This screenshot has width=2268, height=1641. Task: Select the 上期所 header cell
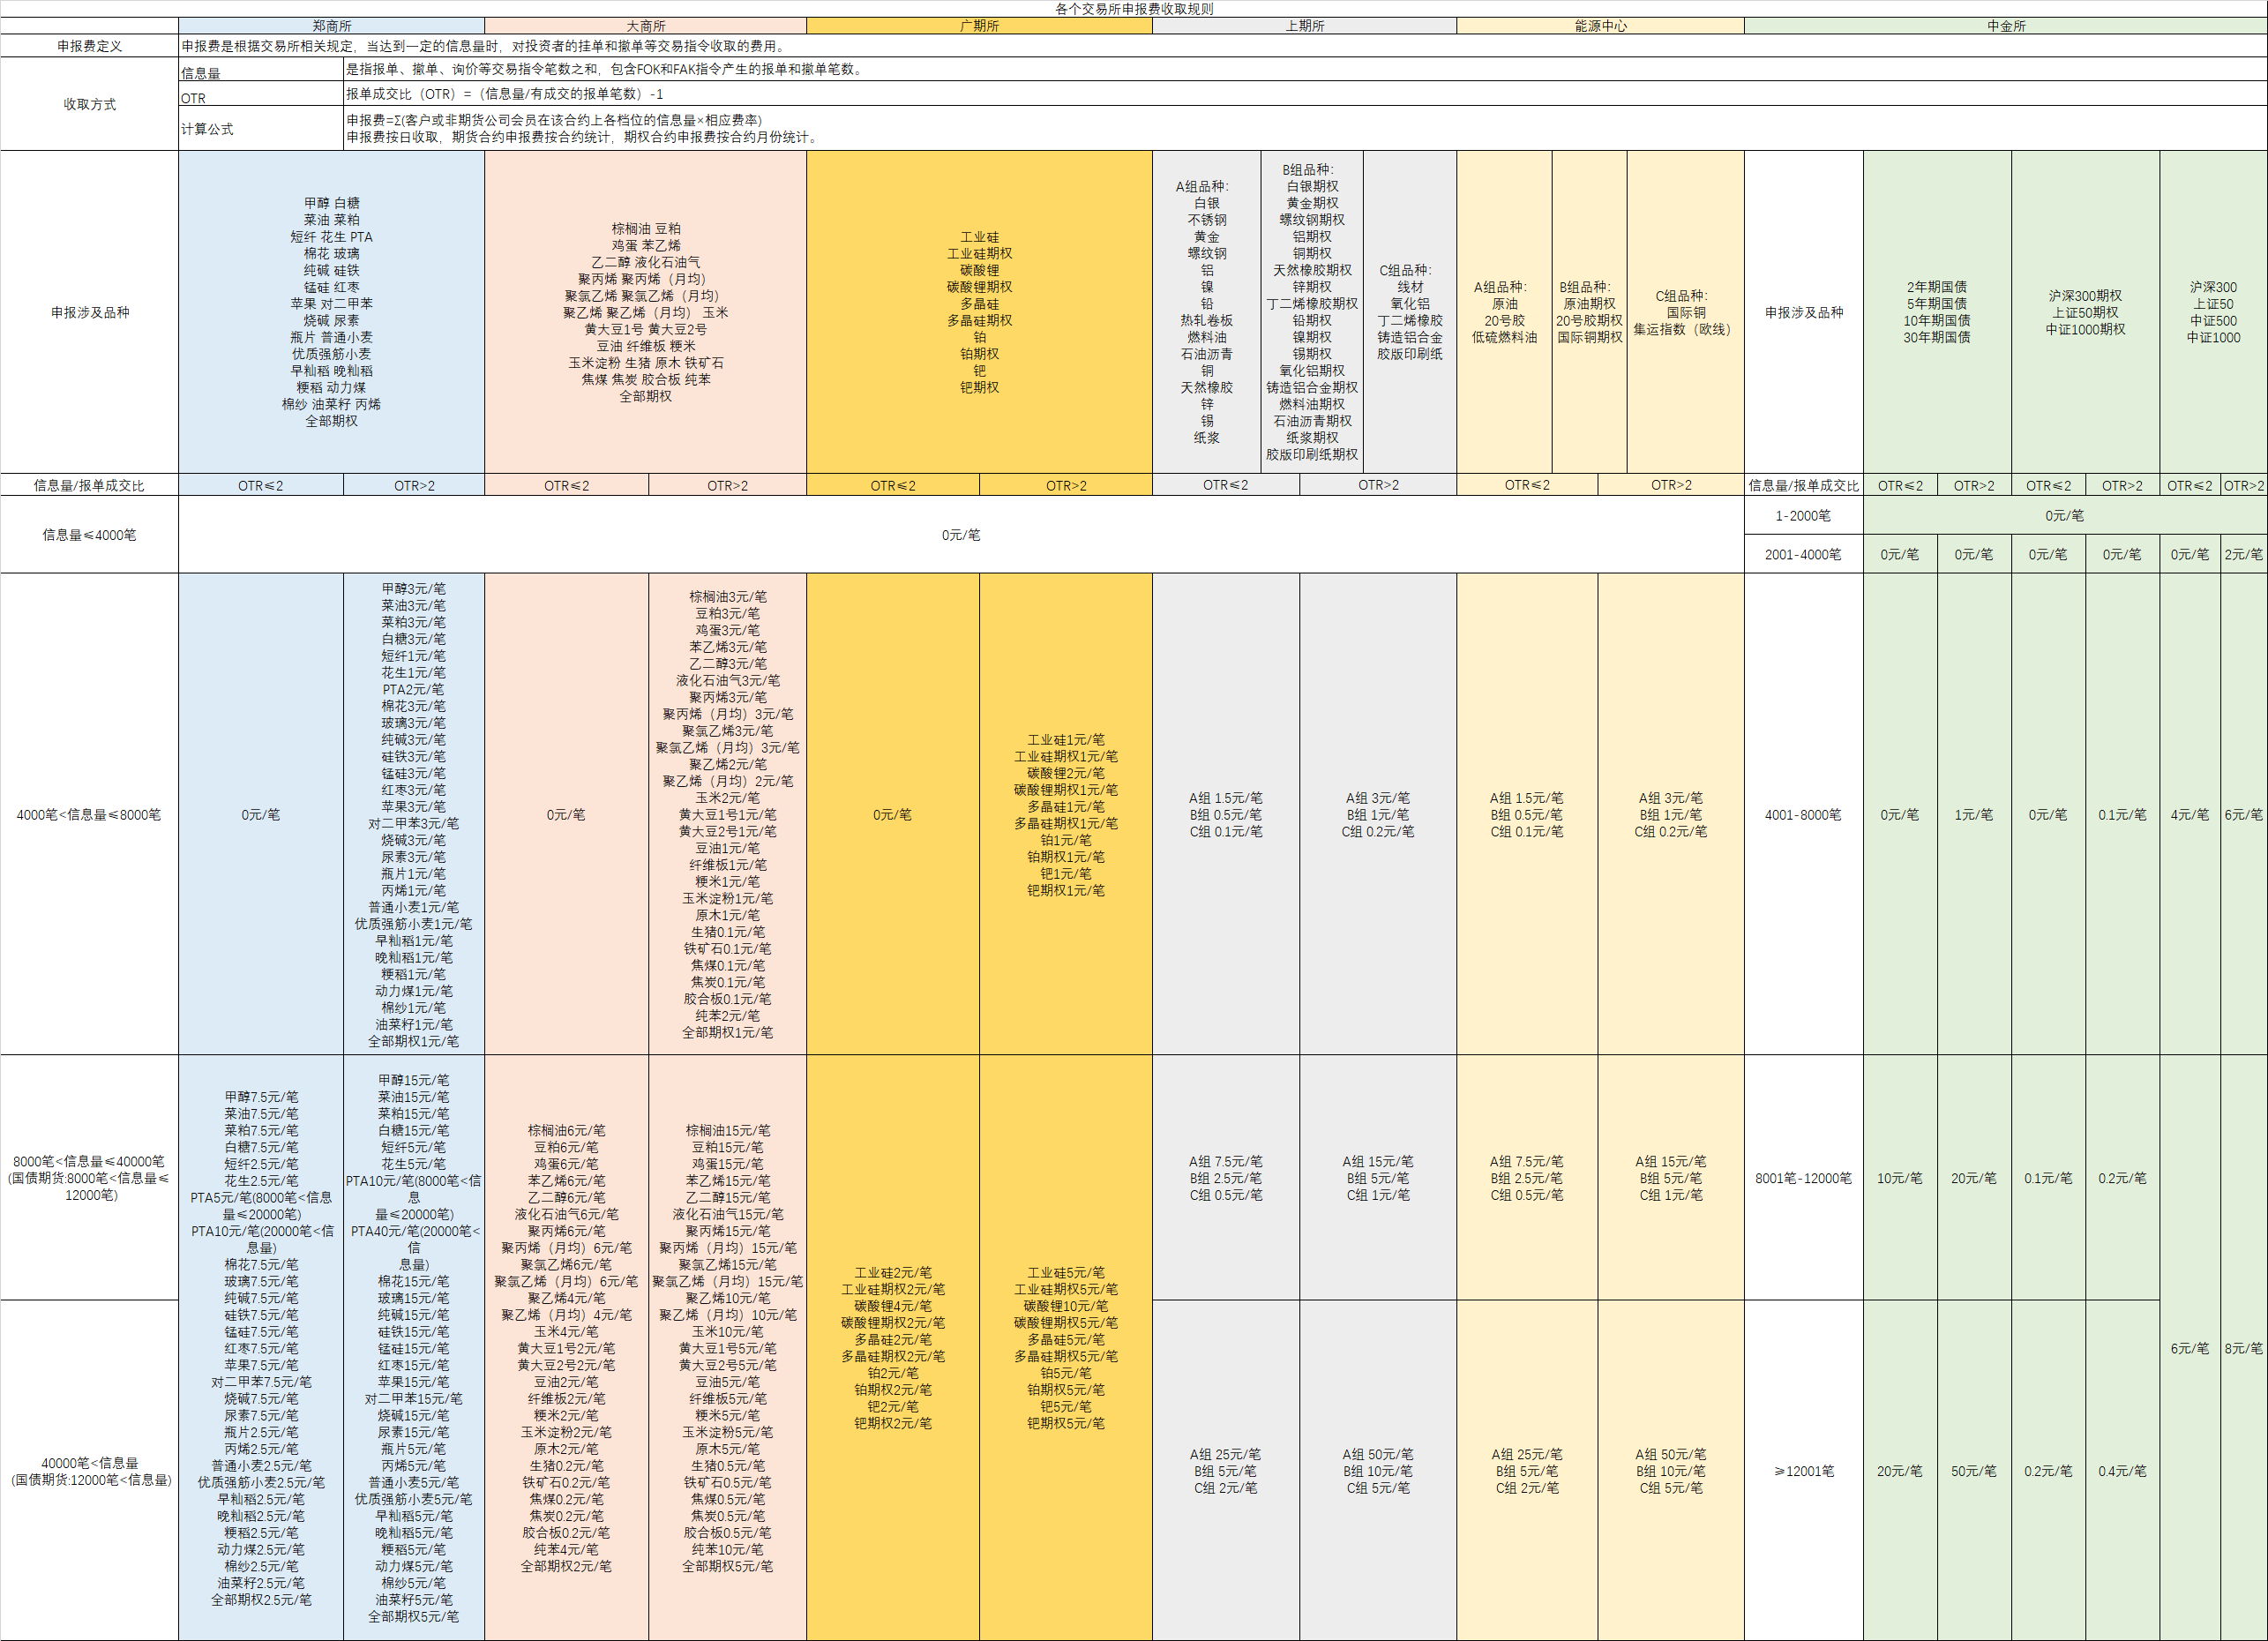[1304, 26]
